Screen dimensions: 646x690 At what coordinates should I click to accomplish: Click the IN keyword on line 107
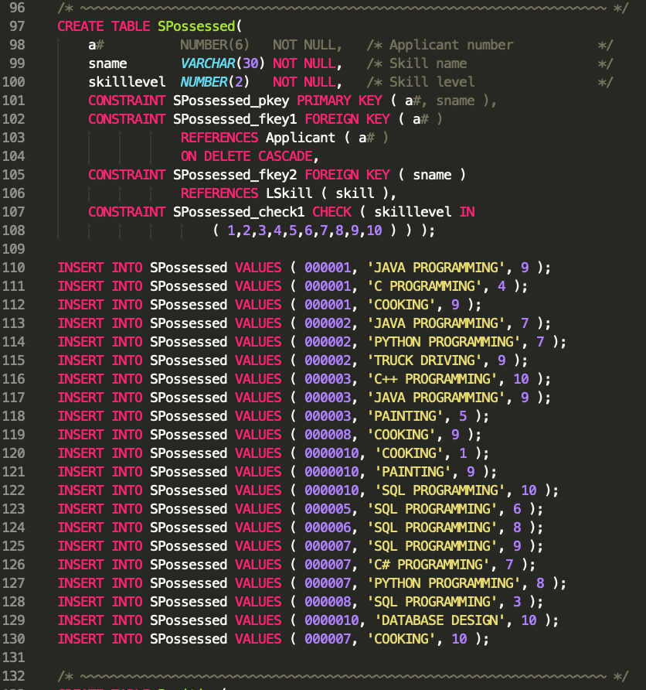467,212
